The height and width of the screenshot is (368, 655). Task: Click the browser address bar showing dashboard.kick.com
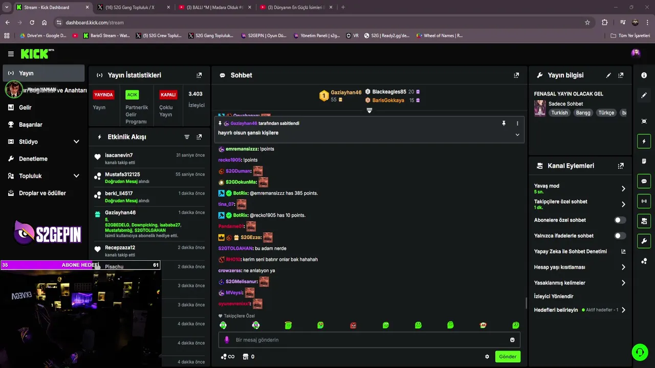point(322,22)
